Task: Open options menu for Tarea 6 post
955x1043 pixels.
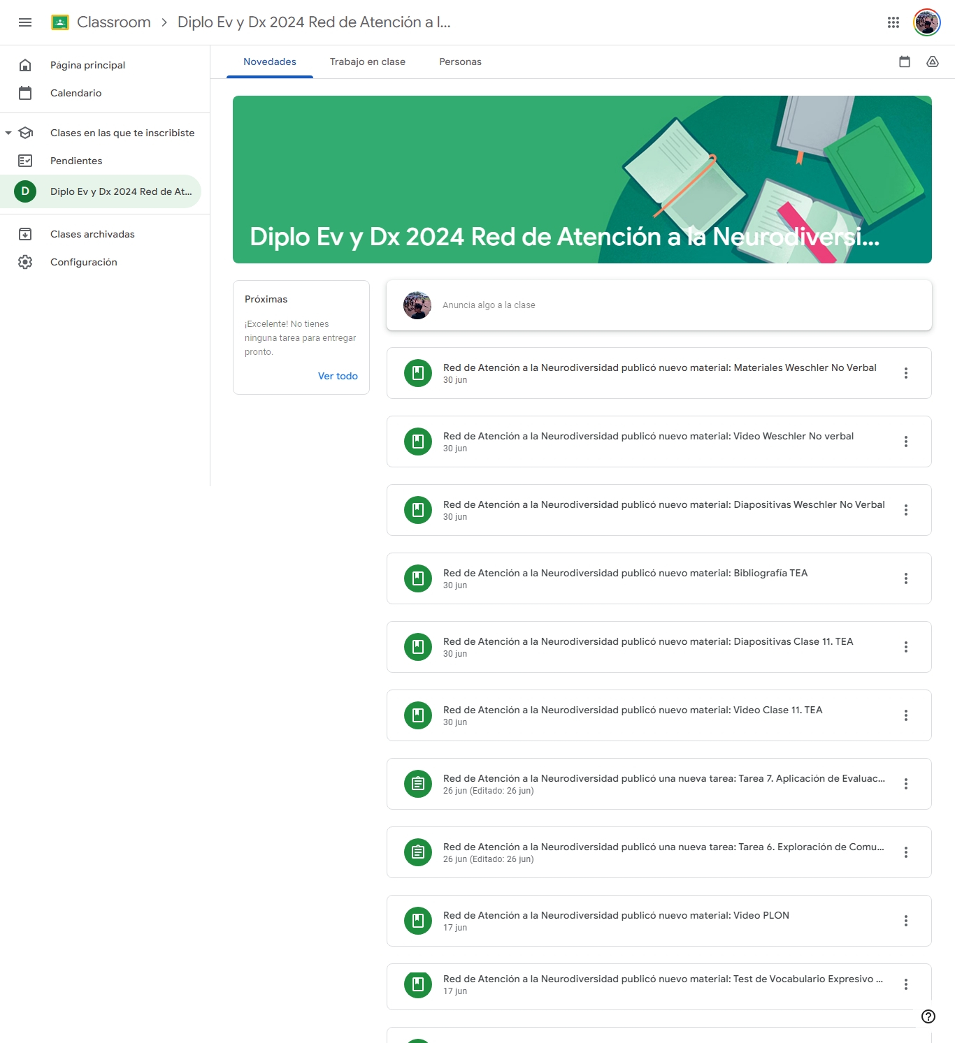Action: tap(906, 852)
